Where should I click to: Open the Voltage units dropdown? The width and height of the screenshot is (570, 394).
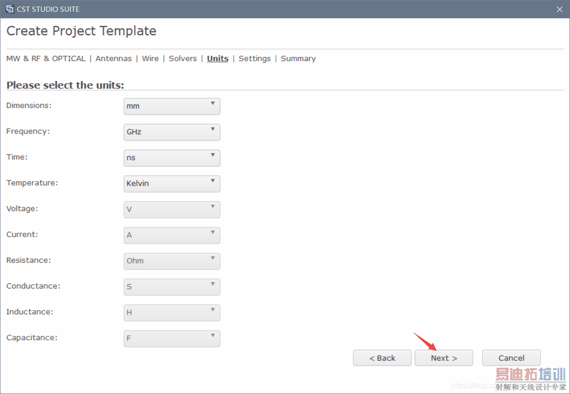[x=172, y=209]
